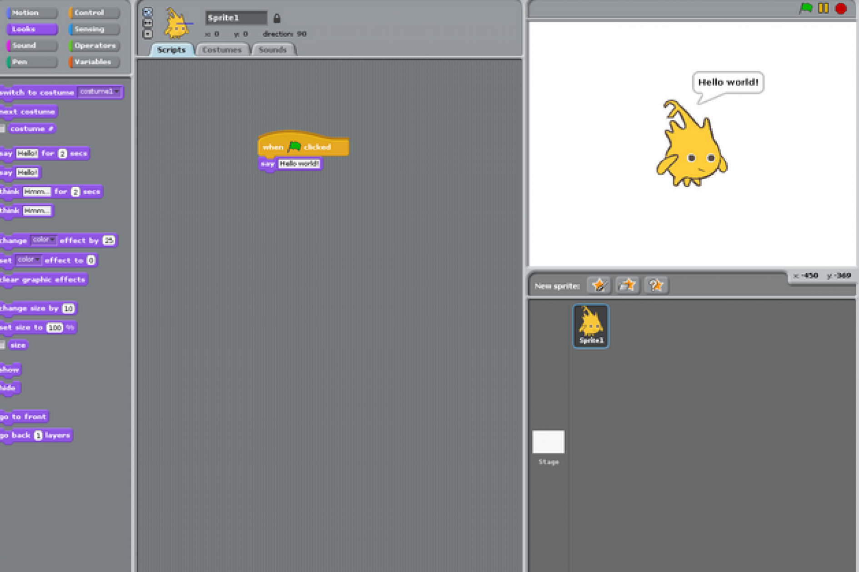Open color dropdown in change effect by block
The height and width of the screenshot is (572, 859).
tap(43, 240)
